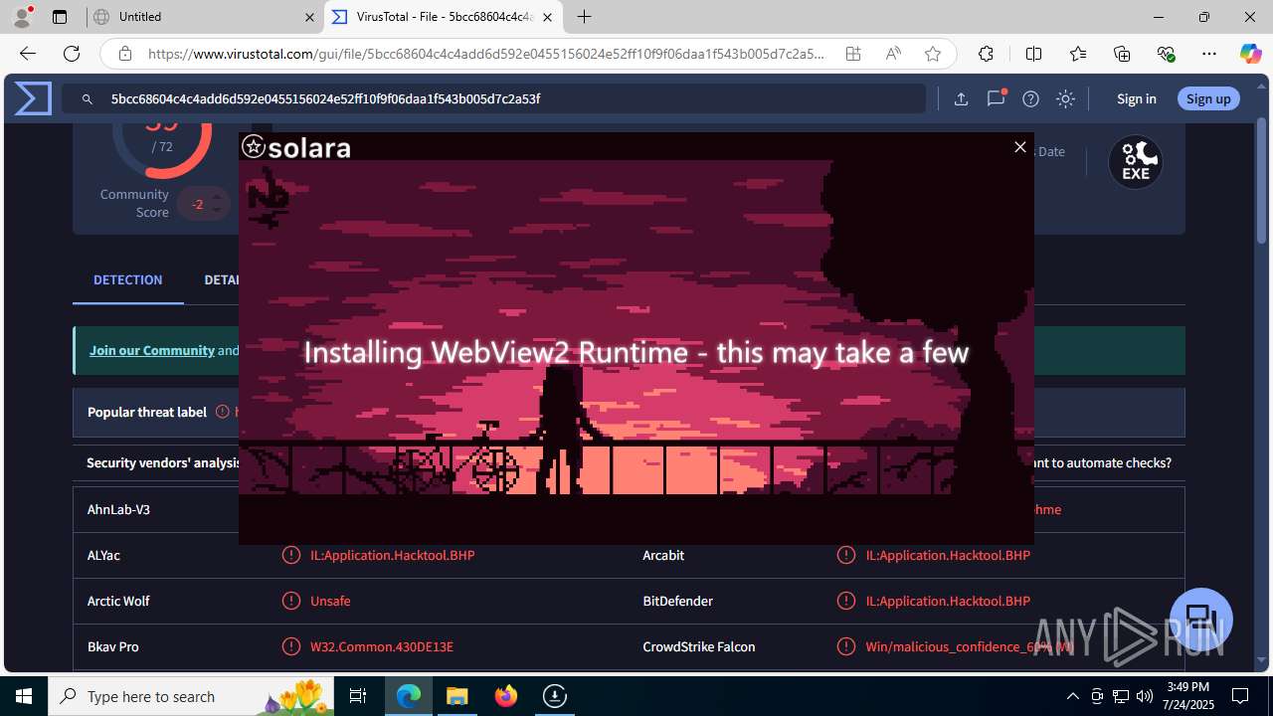Click the taskbar clock and date
This screenshot has height=716, width=1273.
coord(1188,696)
